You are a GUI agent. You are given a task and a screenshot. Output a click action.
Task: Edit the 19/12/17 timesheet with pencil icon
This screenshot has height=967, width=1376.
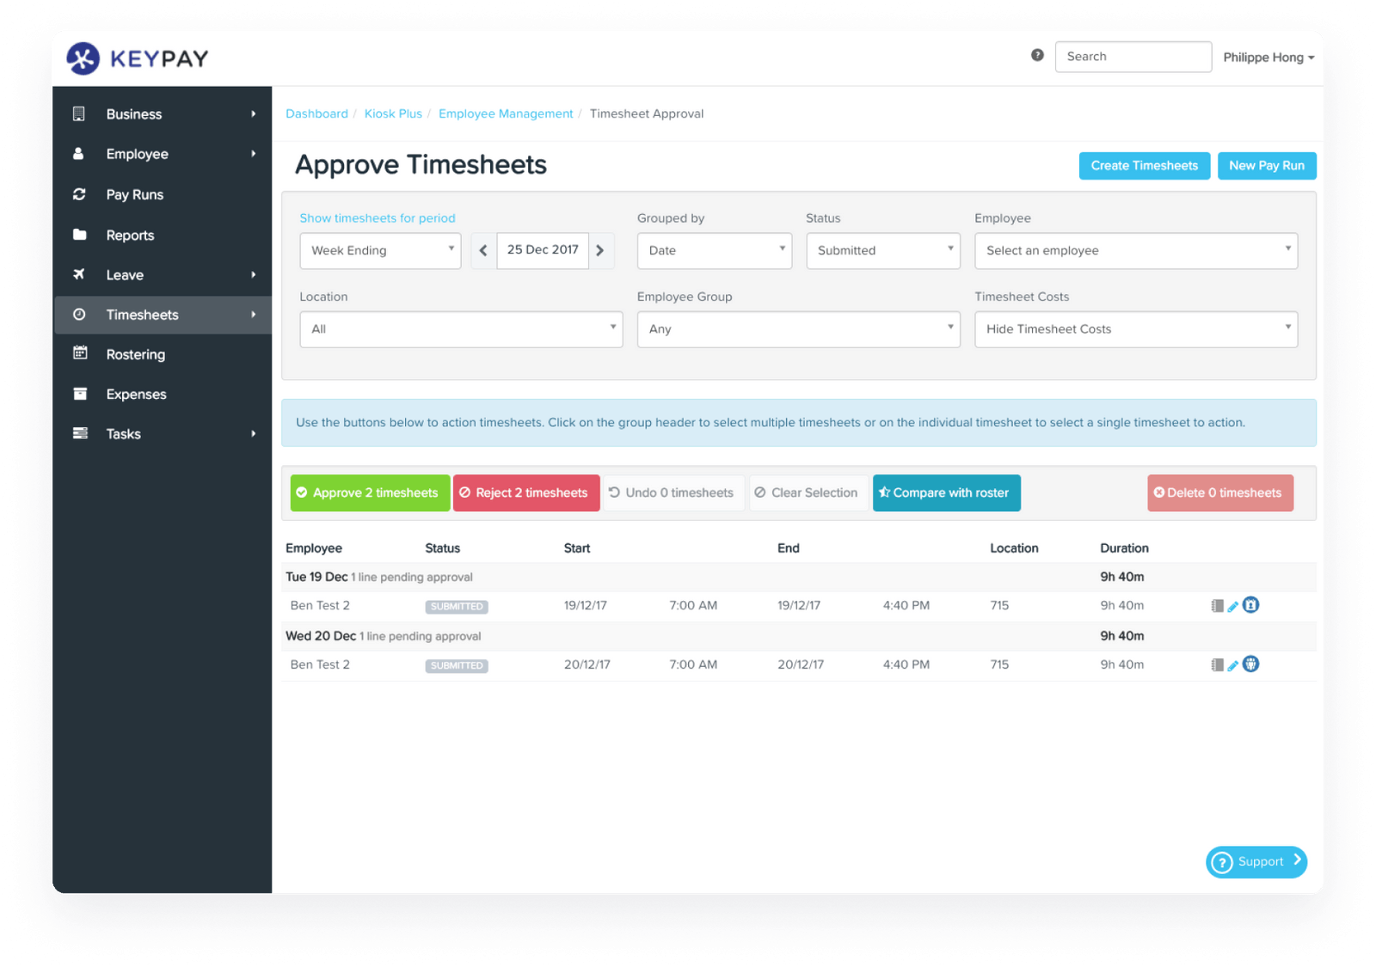[x=1232, y=607]
